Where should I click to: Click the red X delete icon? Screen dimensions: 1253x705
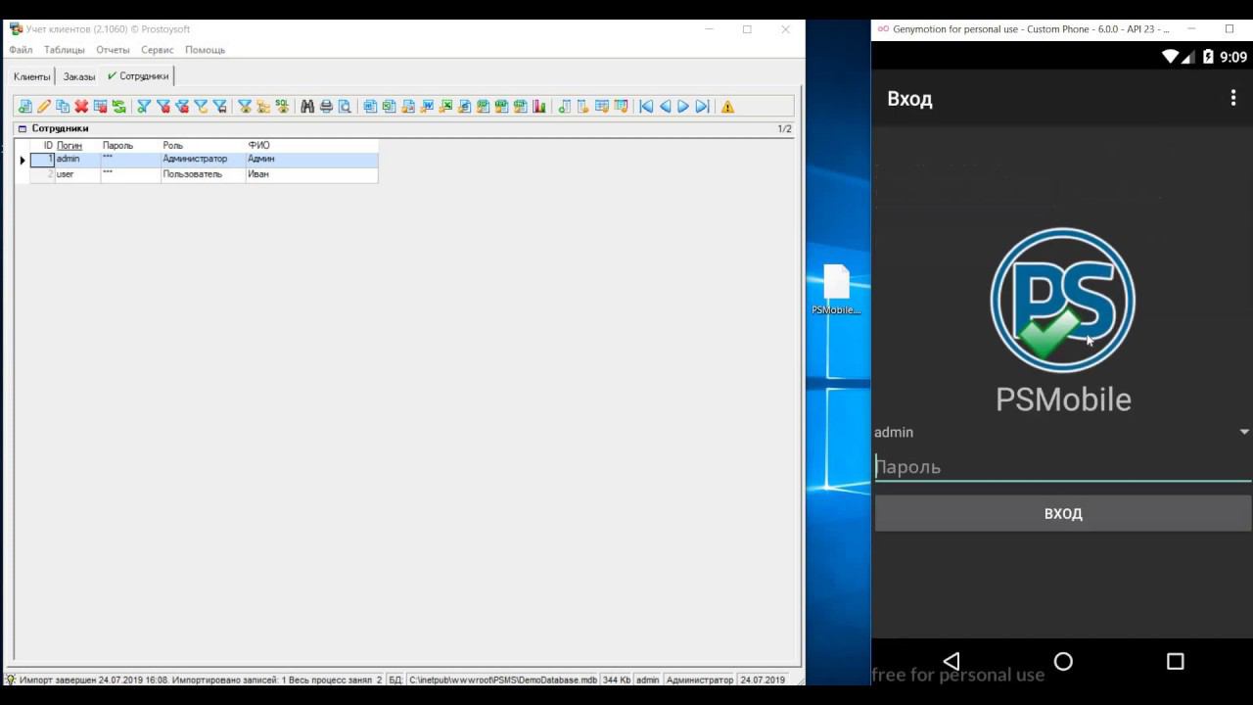(x=81, y=107)
